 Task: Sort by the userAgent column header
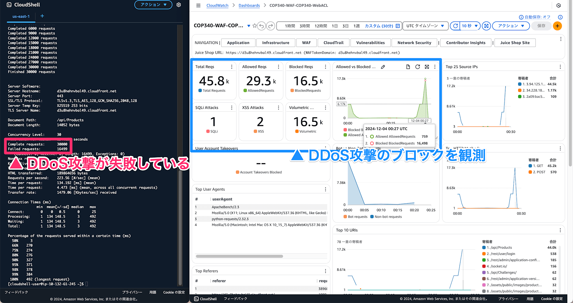tap(222, 199)
